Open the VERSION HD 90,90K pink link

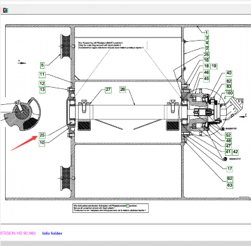tap(18, 233)
